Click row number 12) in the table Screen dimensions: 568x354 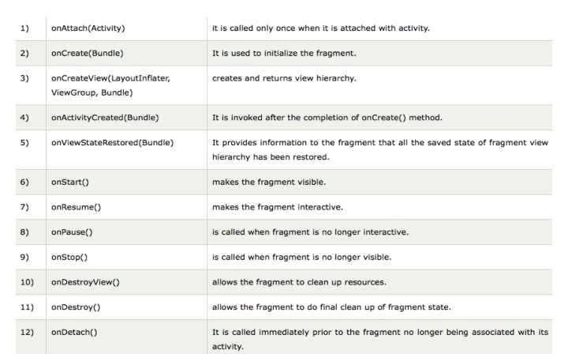coord(24,332)
